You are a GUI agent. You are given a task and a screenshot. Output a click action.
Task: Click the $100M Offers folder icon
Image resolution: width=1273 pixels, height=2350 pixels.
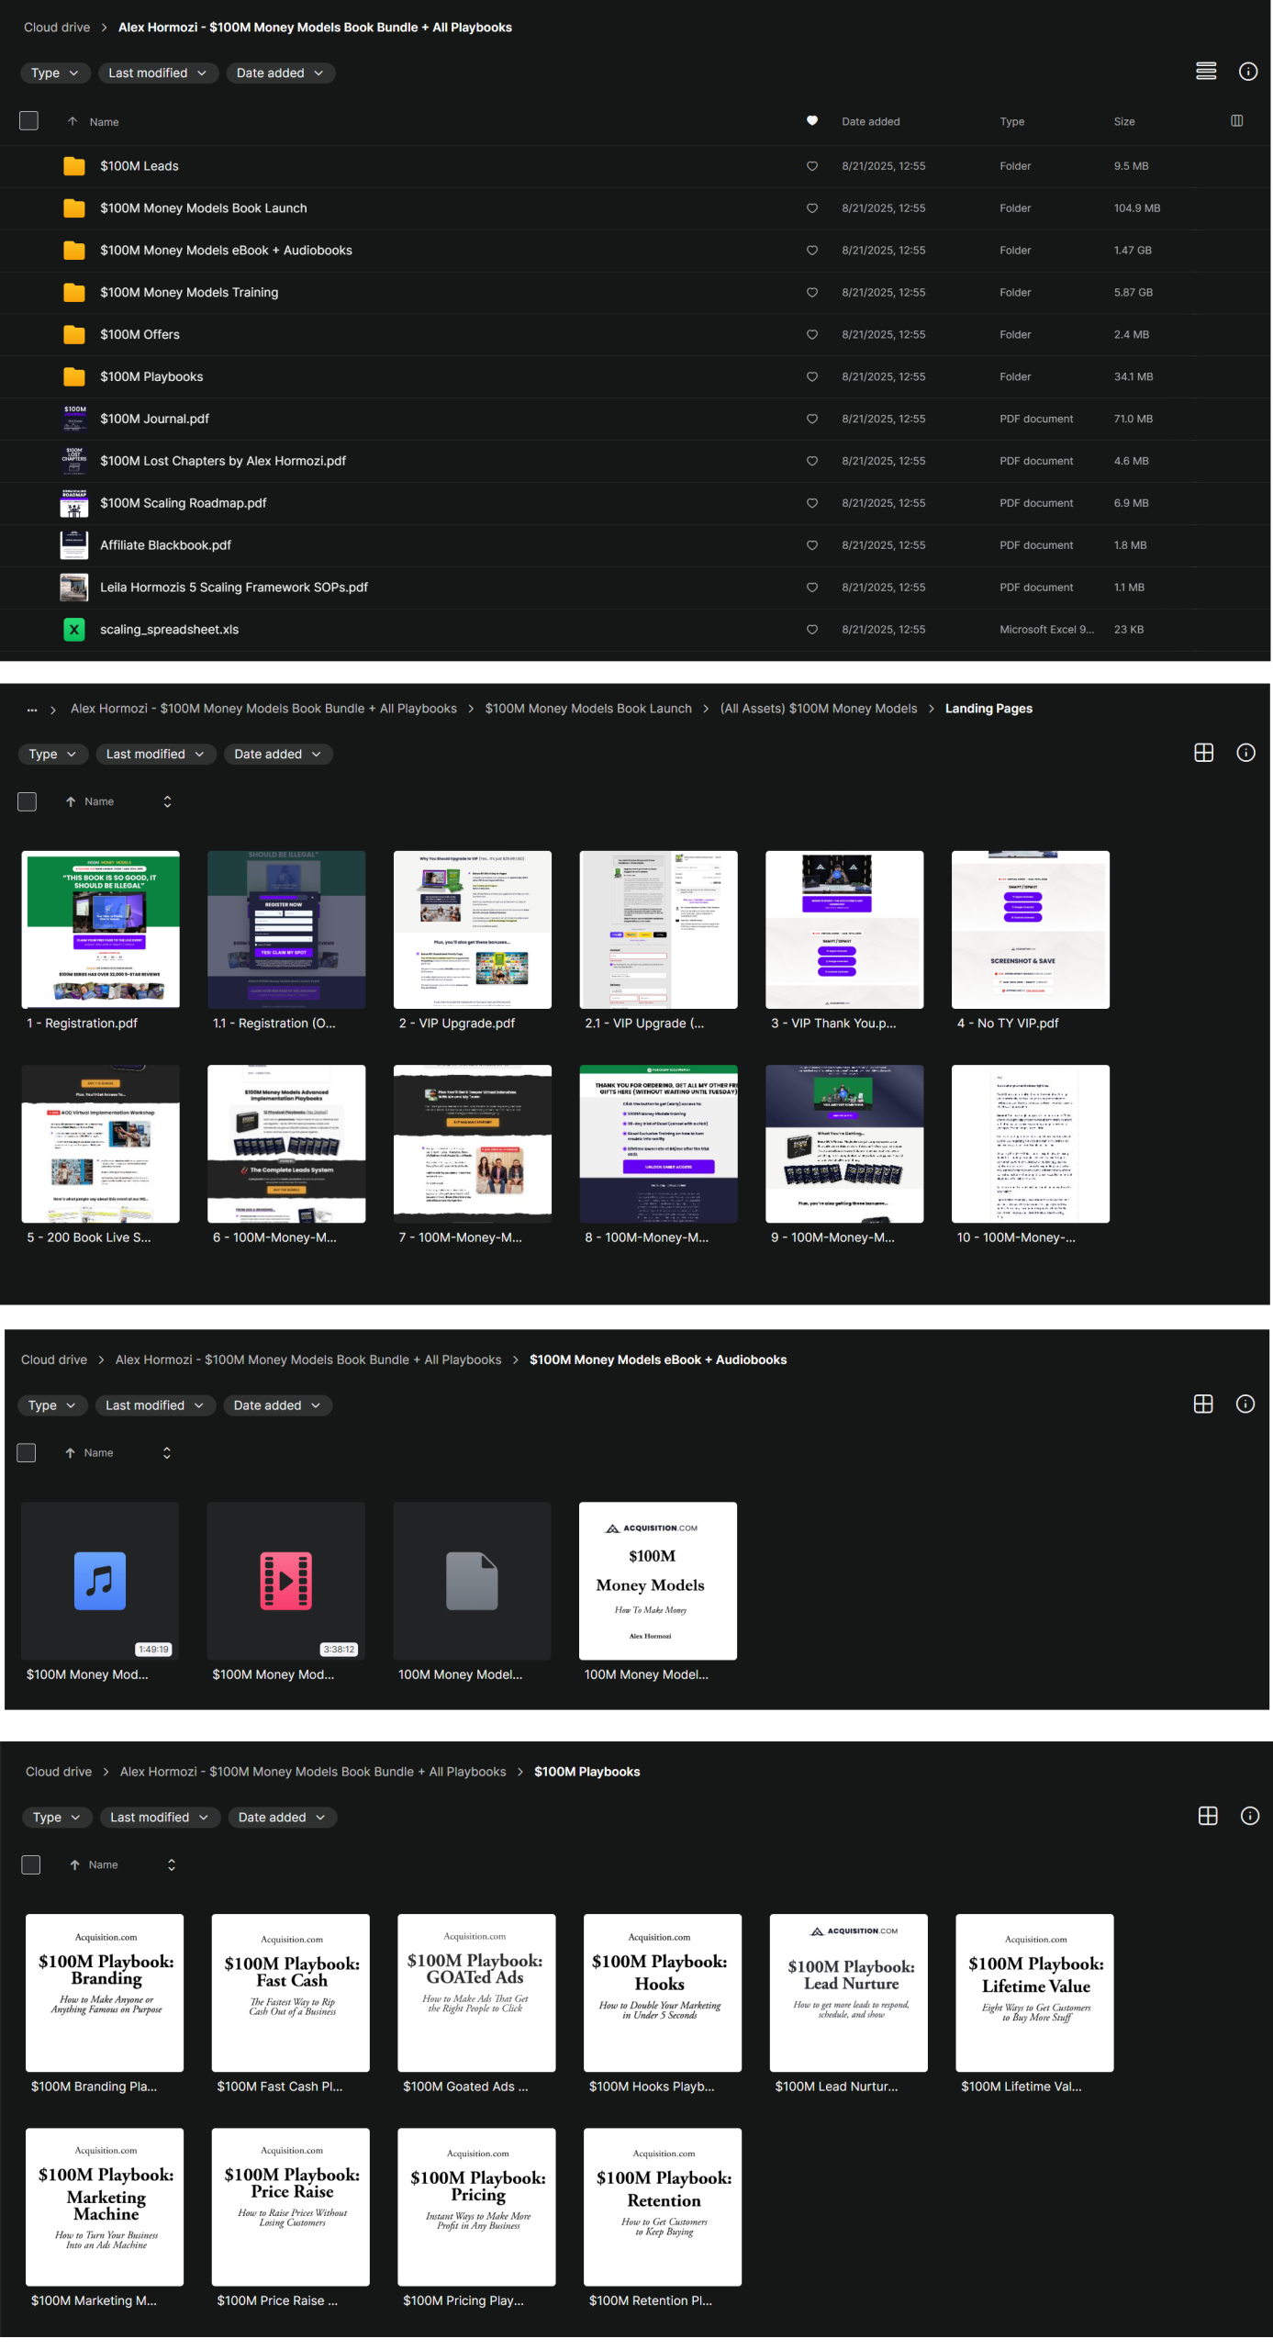point(74,334)
